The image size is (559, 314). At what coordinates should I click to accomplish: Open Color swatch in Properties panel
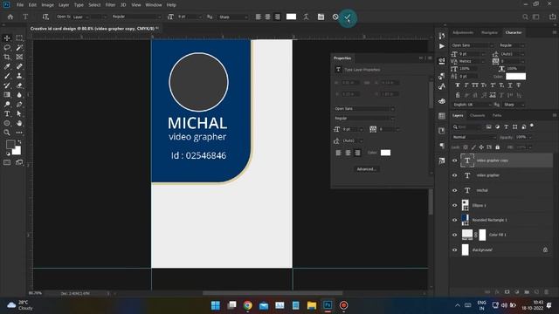point(385,153)
